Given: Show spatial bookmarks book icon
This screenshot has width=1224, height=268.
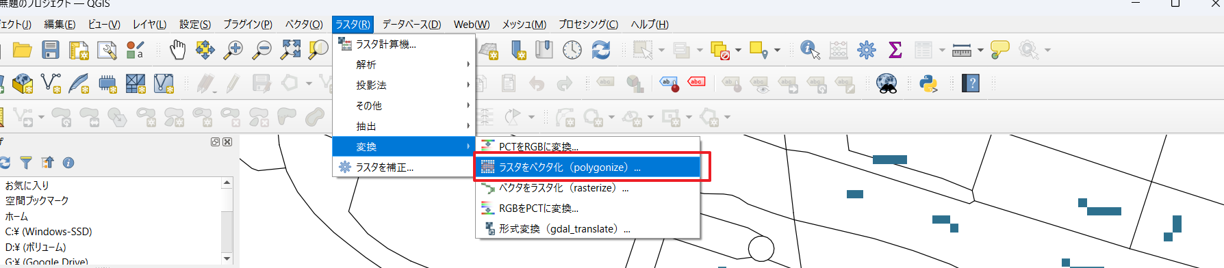Looking at the screenshot, I should 544,50.
